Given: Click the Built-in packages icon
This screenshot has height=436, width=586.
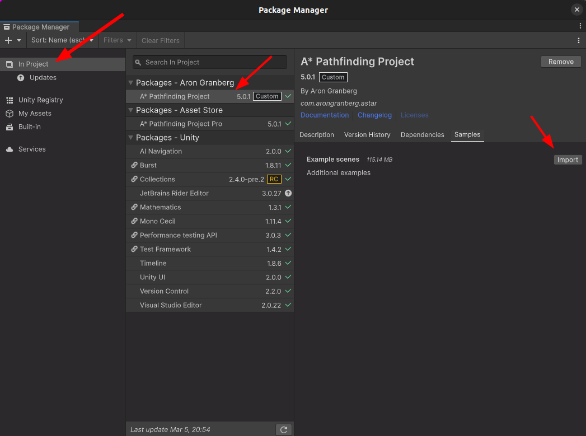Looking at the screenshot, I should [10, 127].
